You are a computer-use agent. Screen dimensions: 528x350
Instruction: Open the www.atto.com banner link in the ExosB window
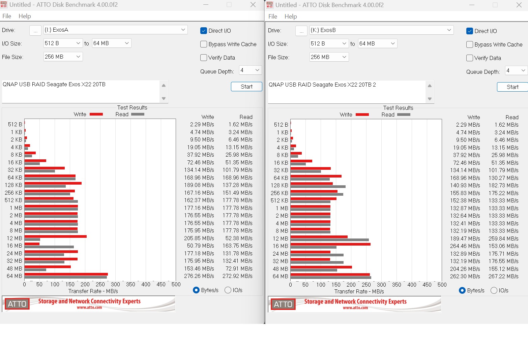tap(355, 308)
